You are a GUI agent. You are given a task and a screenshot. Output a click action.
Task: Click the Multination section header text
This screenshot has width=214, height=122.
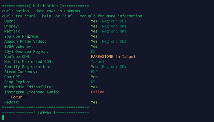(x=45, y=6)
